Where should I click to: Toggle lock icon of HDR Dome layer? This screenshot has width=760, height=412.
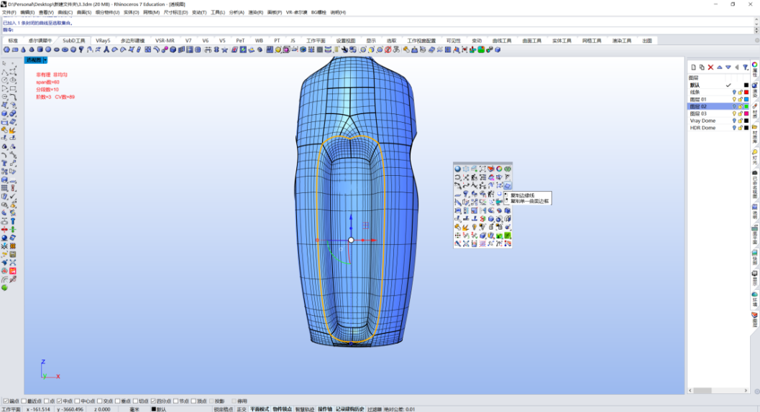point(740,128)
